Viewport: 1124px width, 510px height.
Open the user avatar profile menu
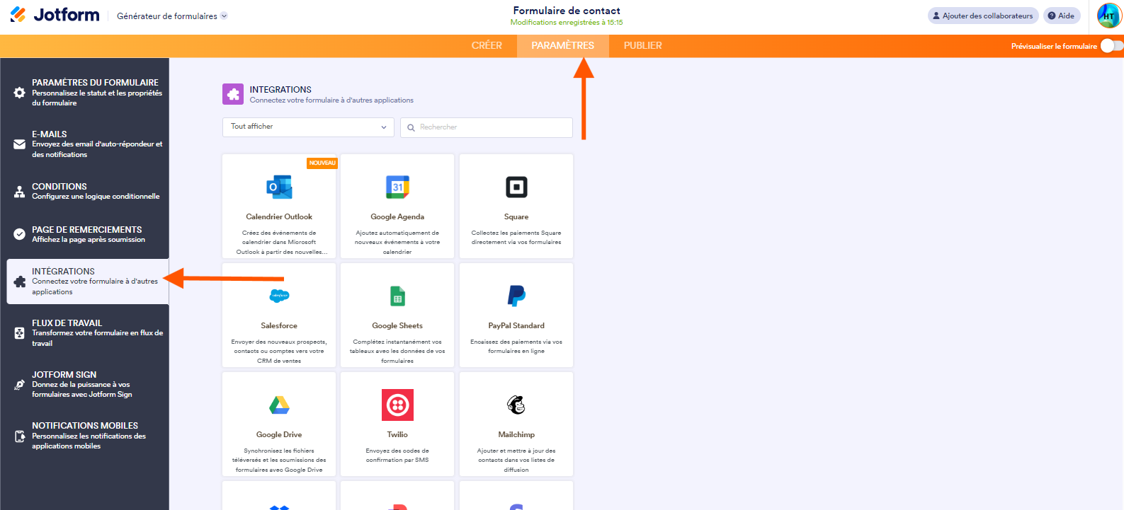tap(1108, 16)
